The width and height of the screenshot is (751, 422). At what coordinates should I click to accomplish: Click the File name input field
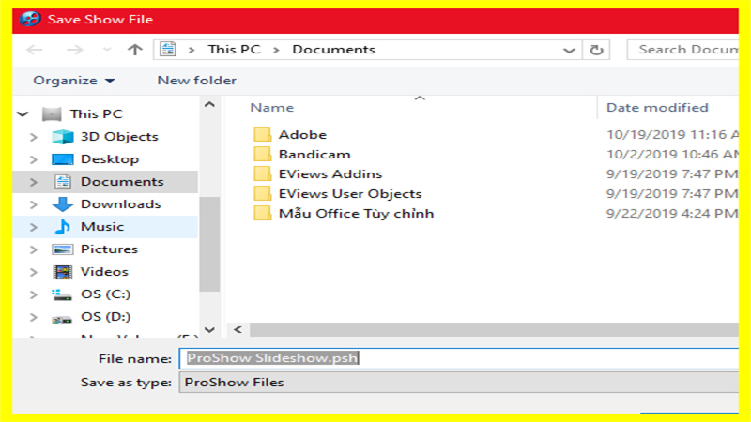pos(459,358)
